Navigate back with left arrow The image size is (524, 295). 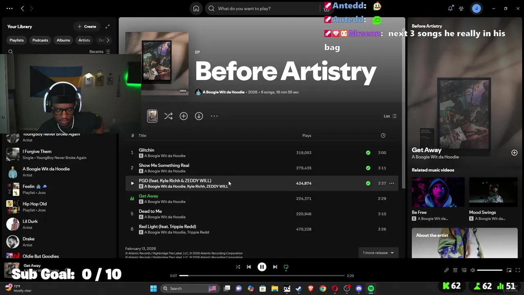click(23, 9)
